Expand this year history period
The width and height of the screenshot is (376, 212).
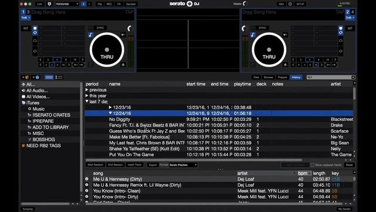(87, 95)
